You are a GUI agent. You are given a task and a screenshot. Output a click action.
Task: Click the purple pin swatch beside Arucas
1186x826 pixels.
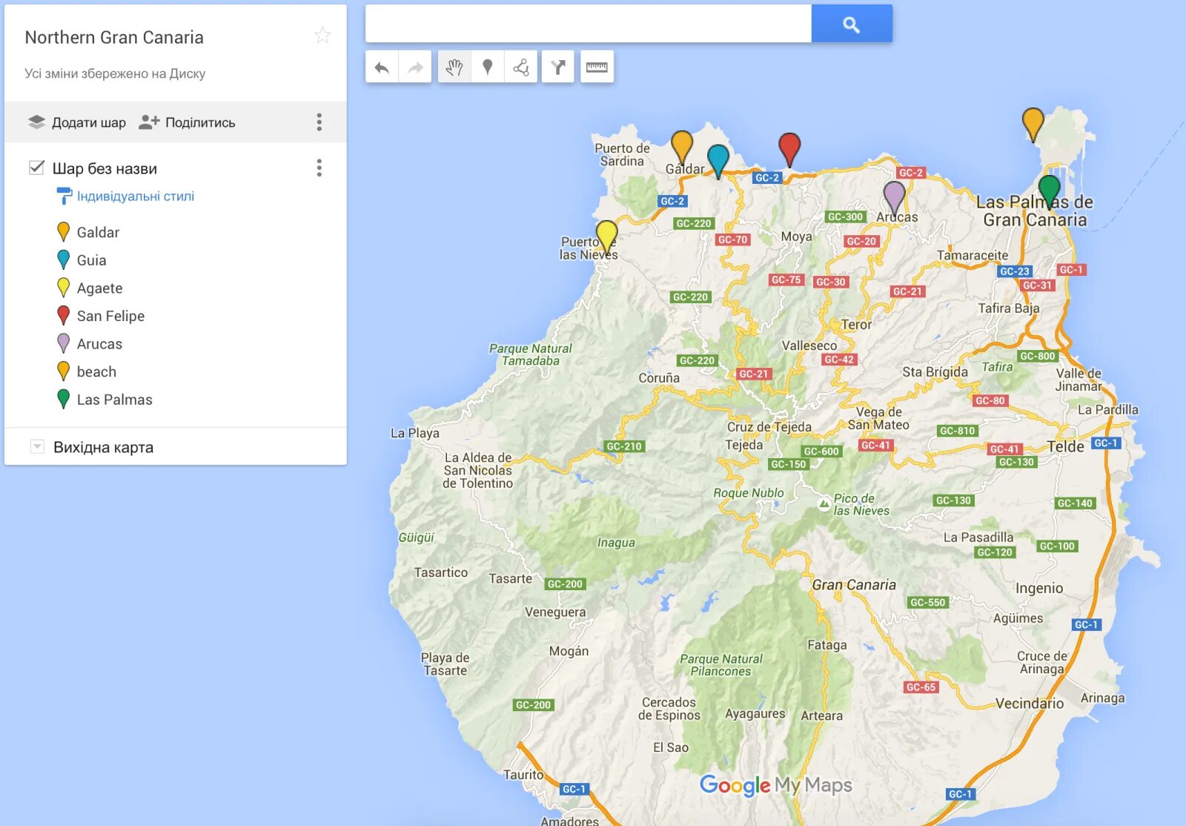(x=64, y=343)
